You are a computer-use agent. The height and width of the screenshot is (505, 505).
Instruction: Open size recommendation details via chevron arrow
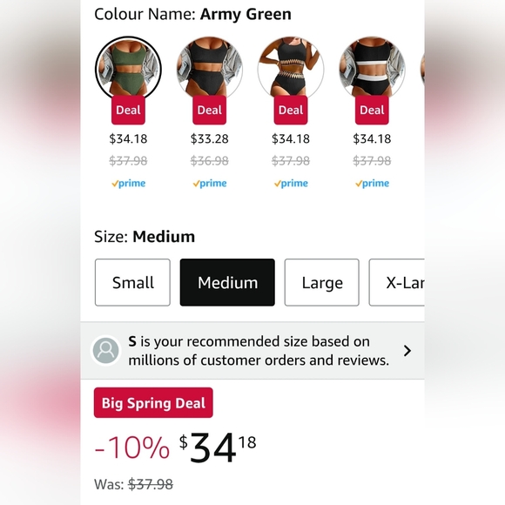tap(407, 351)
